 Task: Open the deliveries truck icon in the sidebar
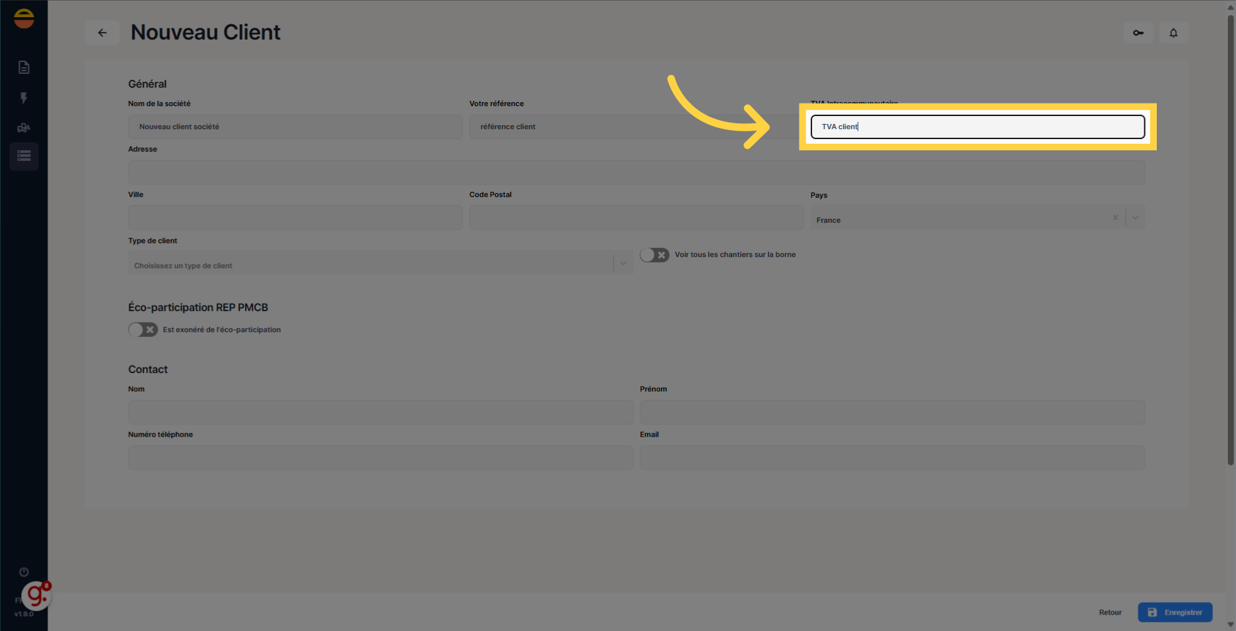coord(24,127)
